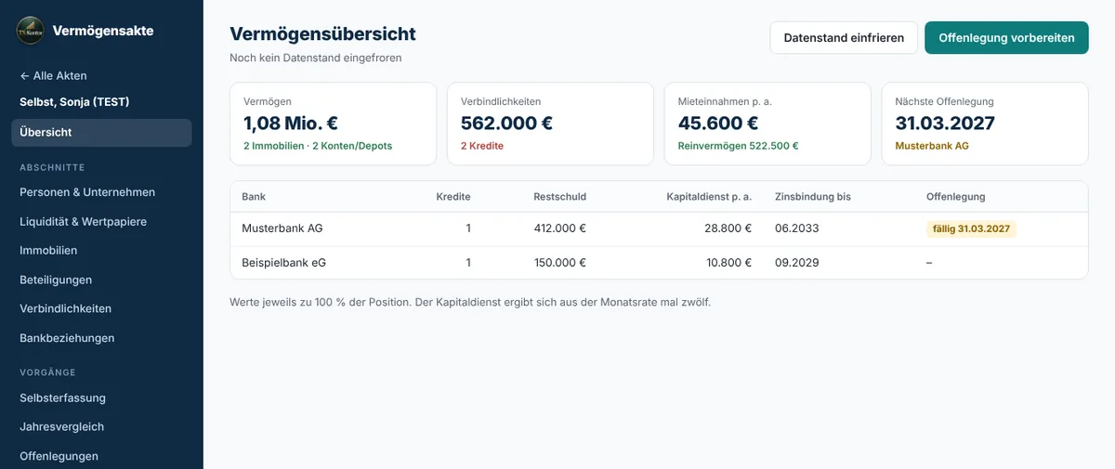This screenshot has width=1115, height=469.
Task: Open the Übersicht sidebar item
Action: [x=101, y=133]
